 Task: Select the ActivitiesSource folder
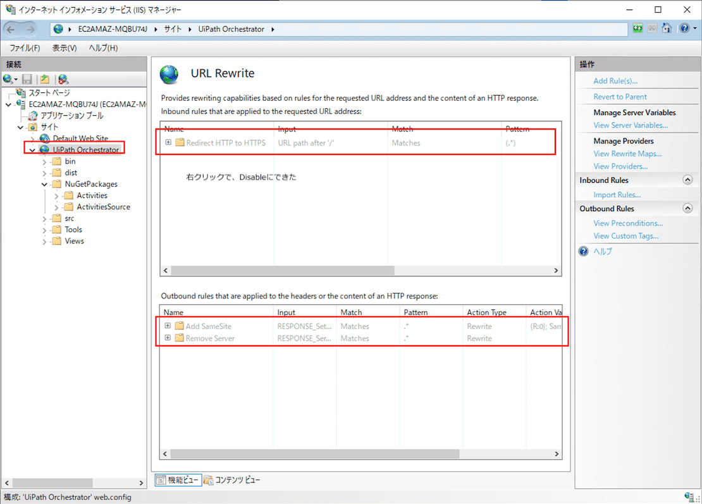click(x=104, y=207)
